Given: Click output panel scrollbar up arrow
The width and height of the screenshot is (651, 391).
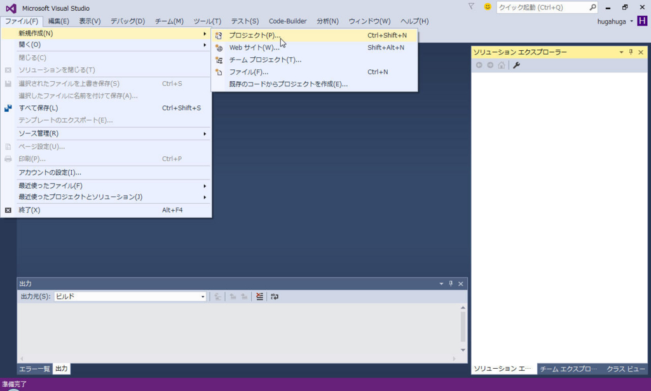Looking at the screenshot, I should click(463, 308).
